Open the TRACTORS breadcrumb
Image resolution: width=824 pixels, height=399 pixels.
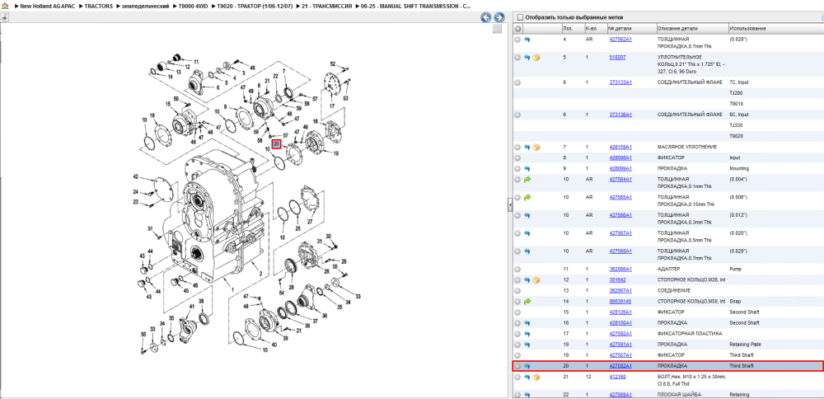click(98, 6)
